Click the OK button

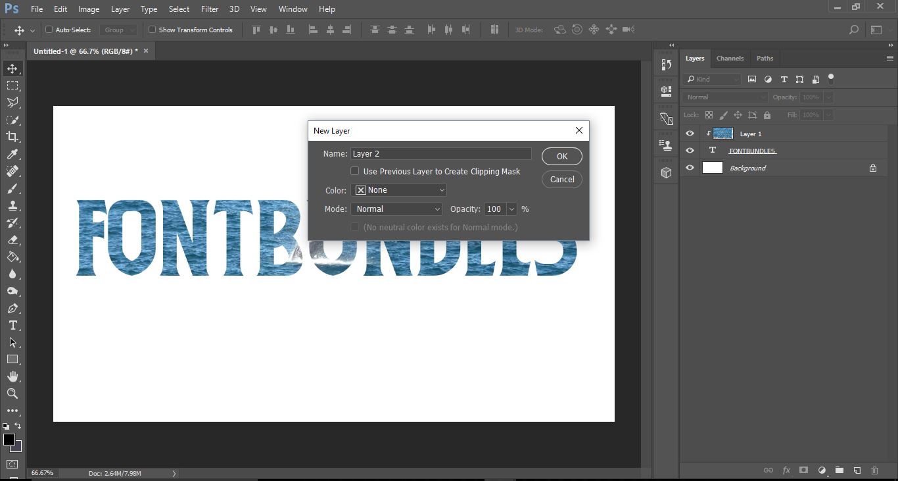pos(561,156)
